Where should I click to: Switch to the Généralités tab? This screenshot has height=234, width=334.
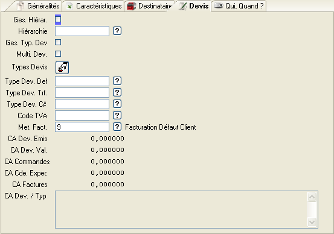tap(38, 6)
